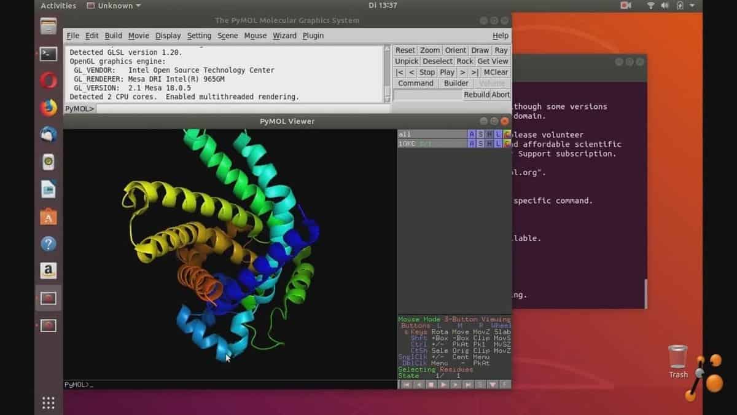Open the Build menu

[x=114, y=36]
